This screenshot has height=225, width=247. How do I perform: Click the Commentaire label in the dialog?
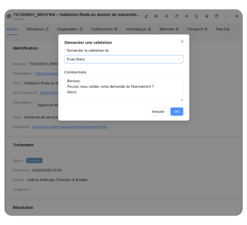tap(75, 72)
